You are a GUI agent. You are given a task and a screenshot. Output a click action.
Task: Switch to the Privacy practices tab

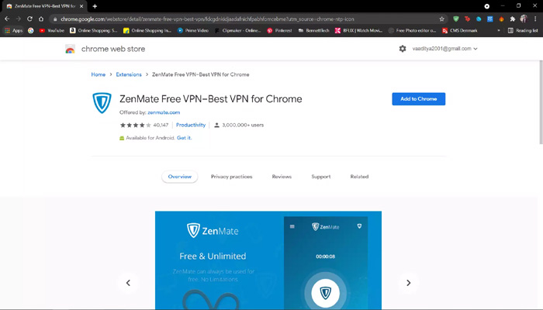(x=232, y=177)
